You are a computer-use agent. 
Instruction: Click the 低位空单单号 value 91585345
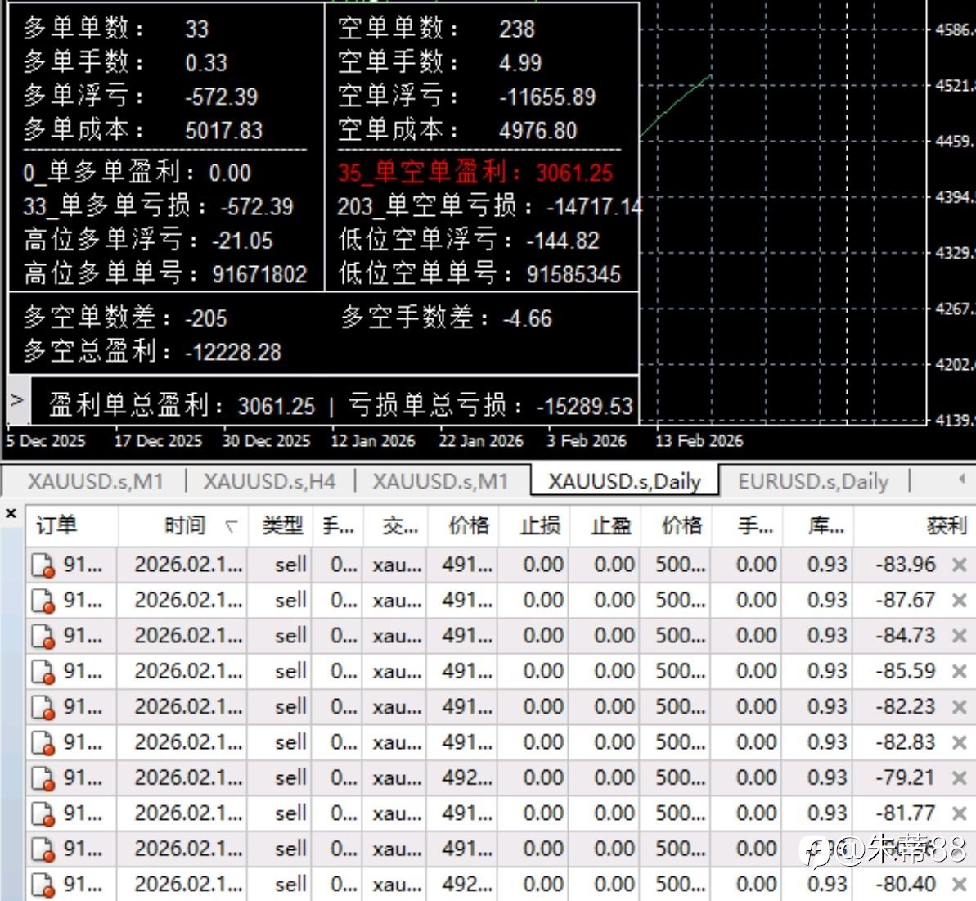click(573, 275)
